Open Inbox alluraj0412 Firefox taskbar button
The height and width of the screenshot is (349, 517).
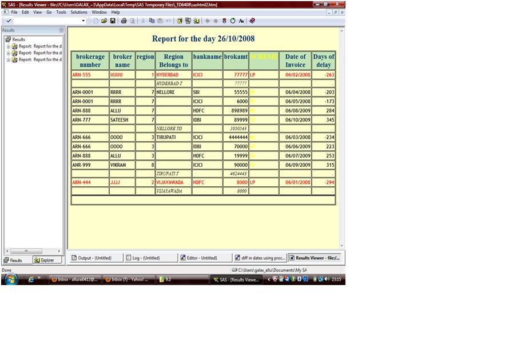tap(75, 279)
